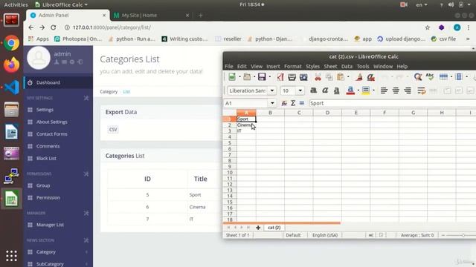Toggle Print Preview icon in Calc toolbar
Screen dimensions: 476x267
coord(303,77)
